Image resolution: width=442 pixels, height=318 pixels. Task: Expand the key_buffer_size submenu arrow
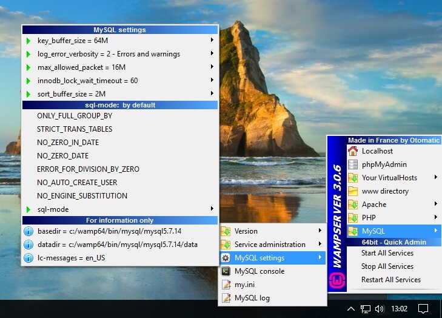(x=212, y=40)
